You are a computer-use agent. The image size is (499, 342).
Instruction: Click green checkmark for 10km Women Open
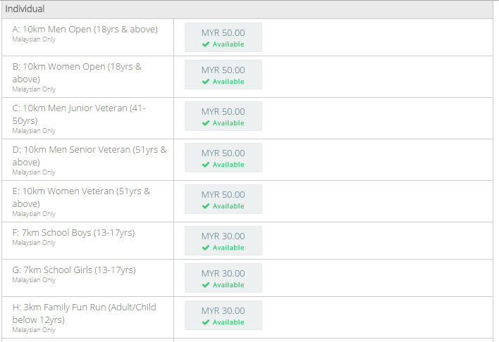(x=206, y=82)
